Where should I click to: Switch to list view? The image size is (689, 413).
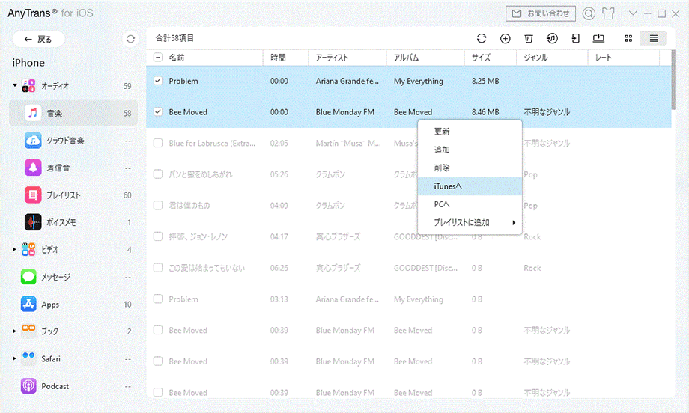tap(653, 39)
